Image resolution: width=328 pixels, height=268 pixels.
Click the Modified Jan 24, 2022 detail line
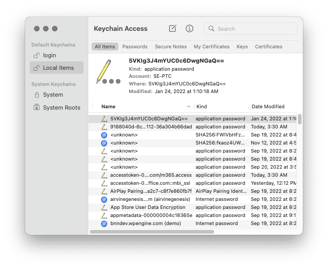pos(173,91)
